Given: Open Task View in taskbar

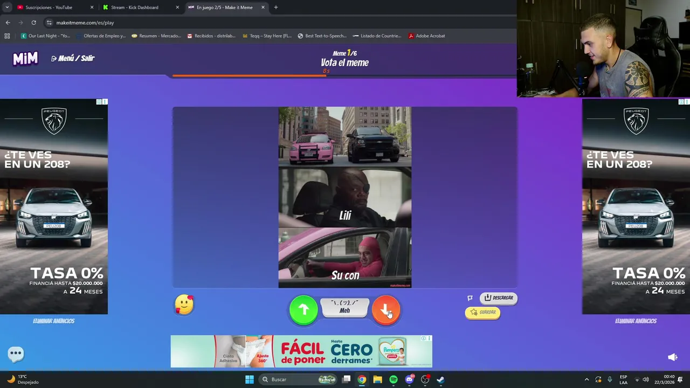Looking at the screenshot, I should (x=347, y=379).
